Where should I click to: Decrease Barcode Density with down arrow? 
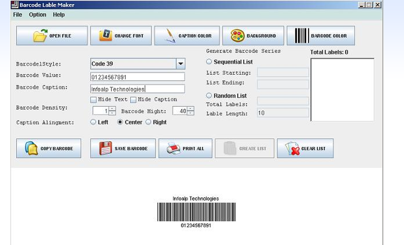(x=112, y=113)
